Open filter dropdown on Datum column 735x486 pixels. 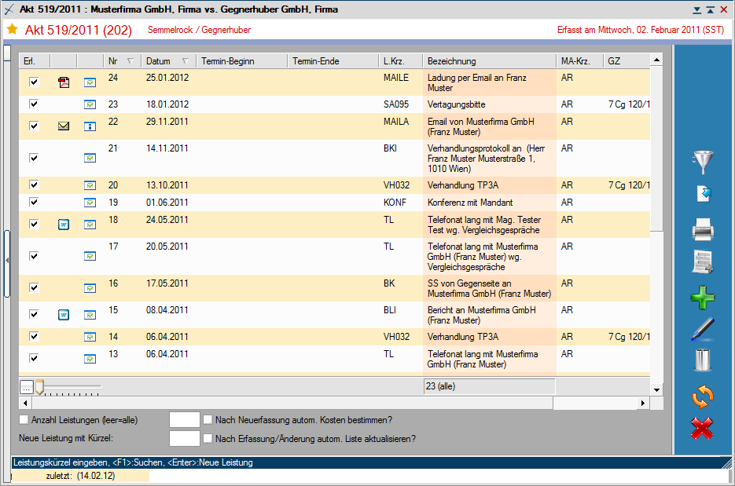185,61
